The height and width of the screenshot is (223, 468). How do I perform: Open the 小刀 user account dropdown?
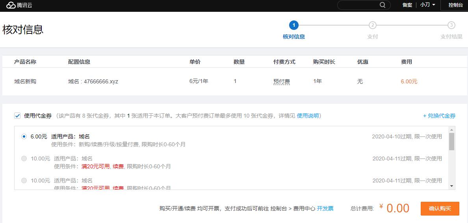coord(427,5)
